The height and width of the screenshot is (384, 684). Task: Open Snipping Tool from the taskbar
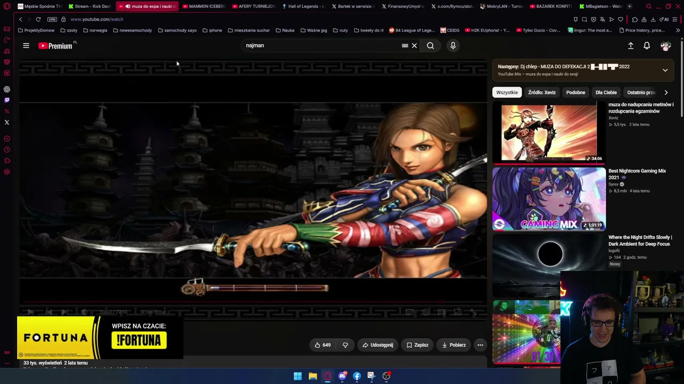click(x=371, y=376)
